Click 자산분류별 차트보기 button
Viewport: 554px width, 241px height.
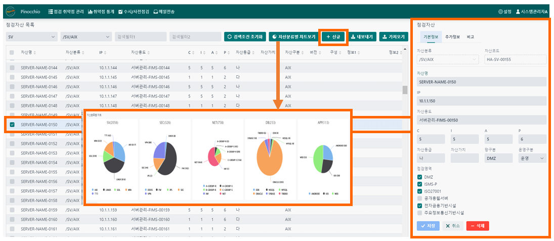click(x=294, y=37)
